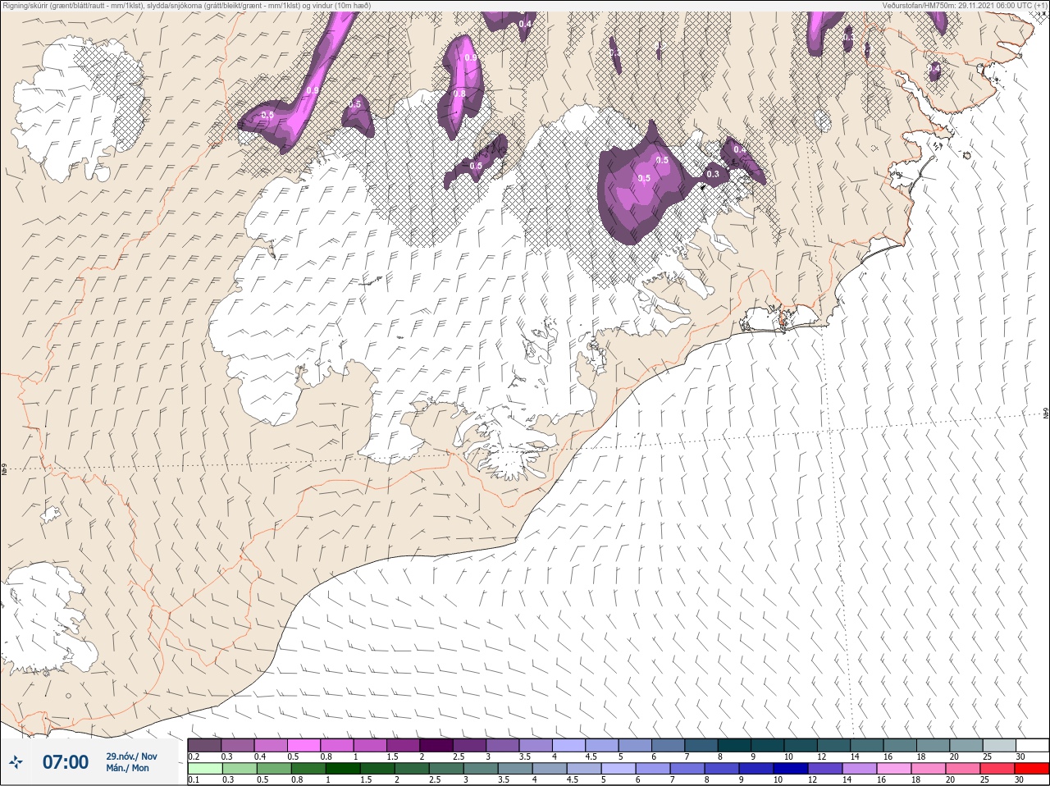Click the 0.3 precipitation value on the map

click(x=713, y=174)
